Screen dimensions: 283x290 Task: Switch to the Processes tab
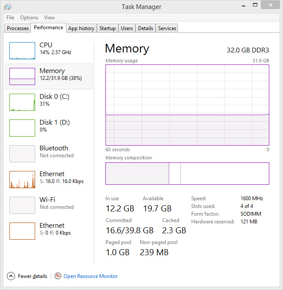click(18, 28)
